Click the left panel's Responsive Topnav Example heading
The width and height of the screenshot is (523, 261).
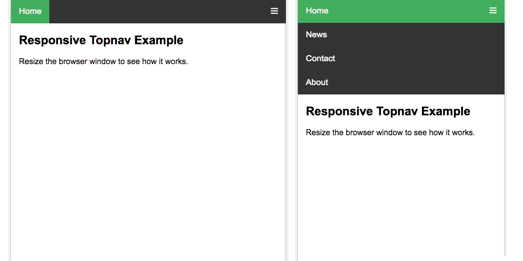[101, 40]
